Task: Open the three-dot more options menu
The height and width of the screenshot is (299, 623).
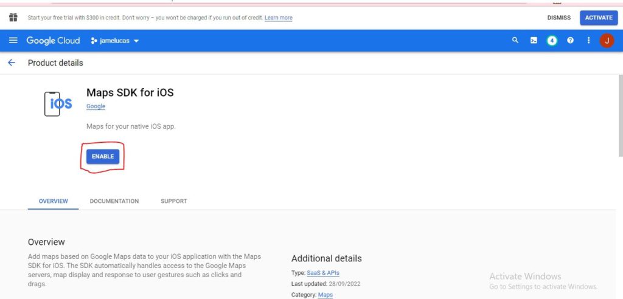Action: click(588, 41)
